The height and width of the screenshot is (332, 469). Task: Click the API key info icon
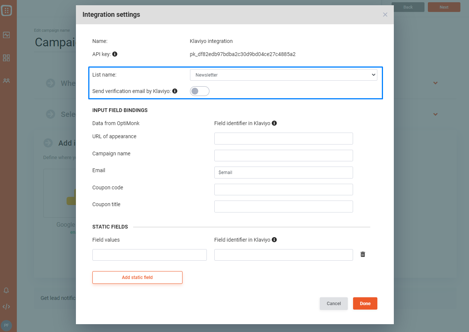115,54
